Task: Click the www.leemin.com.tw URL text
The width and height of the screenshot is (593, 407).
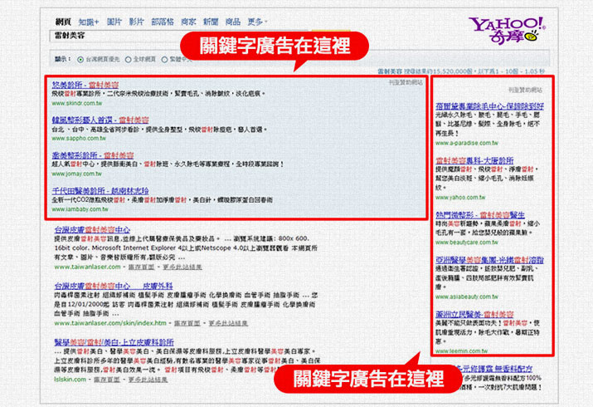Action: click(461, 351)
